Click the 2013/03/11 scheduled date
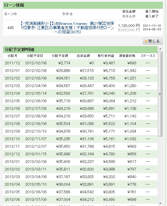The height and width of the screenshot is (206, 167). click(x=36, y=169)
